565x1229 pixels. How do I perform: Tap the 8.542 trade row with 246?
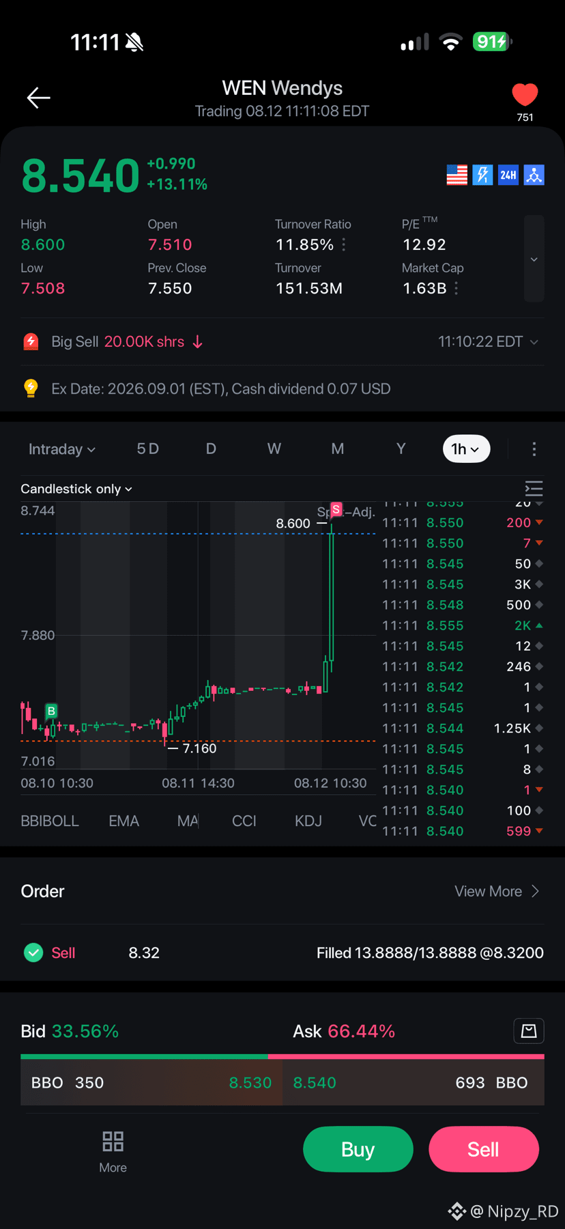coord(463,666)
